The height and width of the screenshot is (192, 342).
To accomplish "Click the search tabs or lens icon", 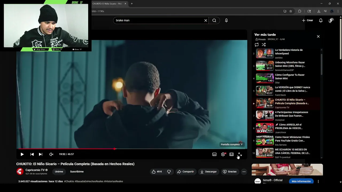I will 309,11.
